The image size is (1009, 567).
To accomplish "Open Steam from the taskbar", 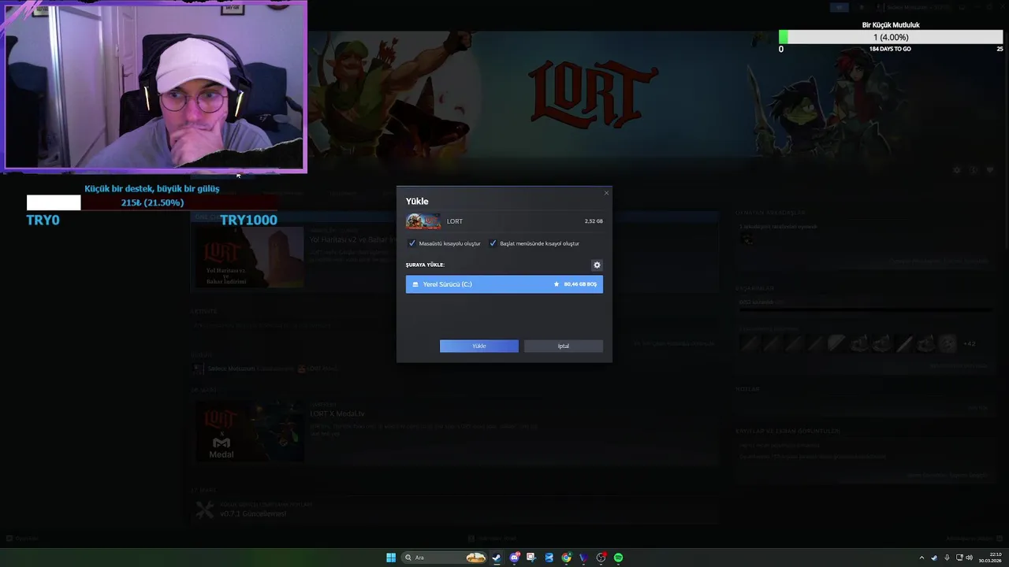I will point(497,558).
